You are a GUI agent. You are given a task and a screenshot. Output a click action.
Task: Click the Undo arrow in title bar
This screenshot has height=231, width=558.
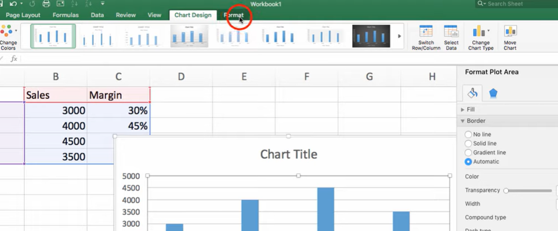coord(13,4)
